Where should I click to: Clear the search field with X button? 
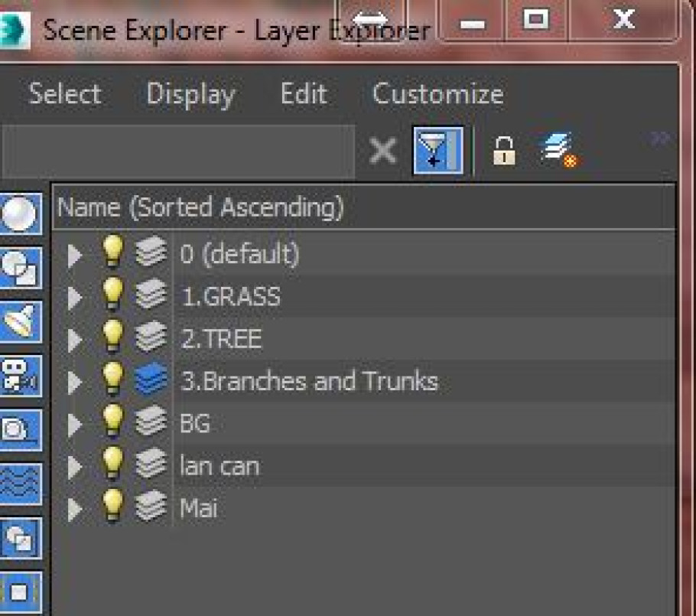coord(382,152)
